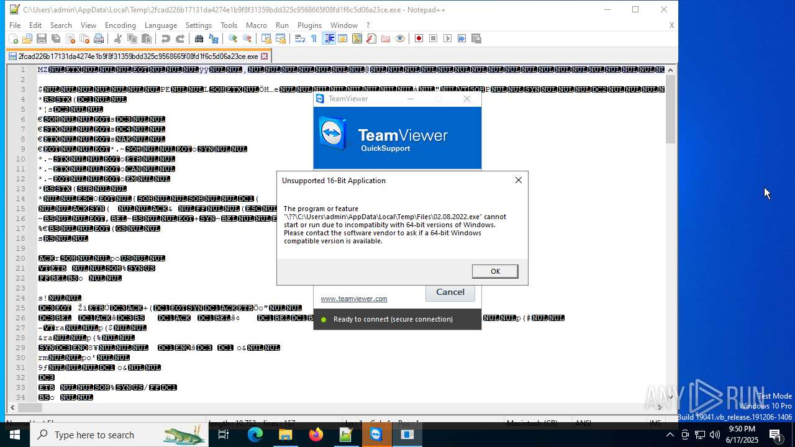Click the Playback macro icon

447,38
